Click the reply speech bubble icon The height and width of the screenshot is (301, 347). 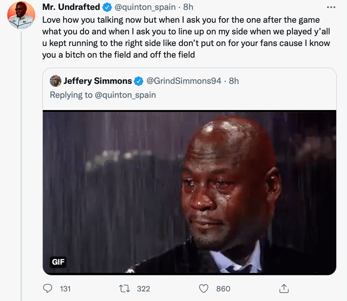tap(47, 288)
